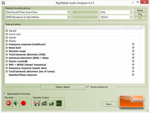Load results from the folder icon
This screenshot has width=150, height=113.
52,103
